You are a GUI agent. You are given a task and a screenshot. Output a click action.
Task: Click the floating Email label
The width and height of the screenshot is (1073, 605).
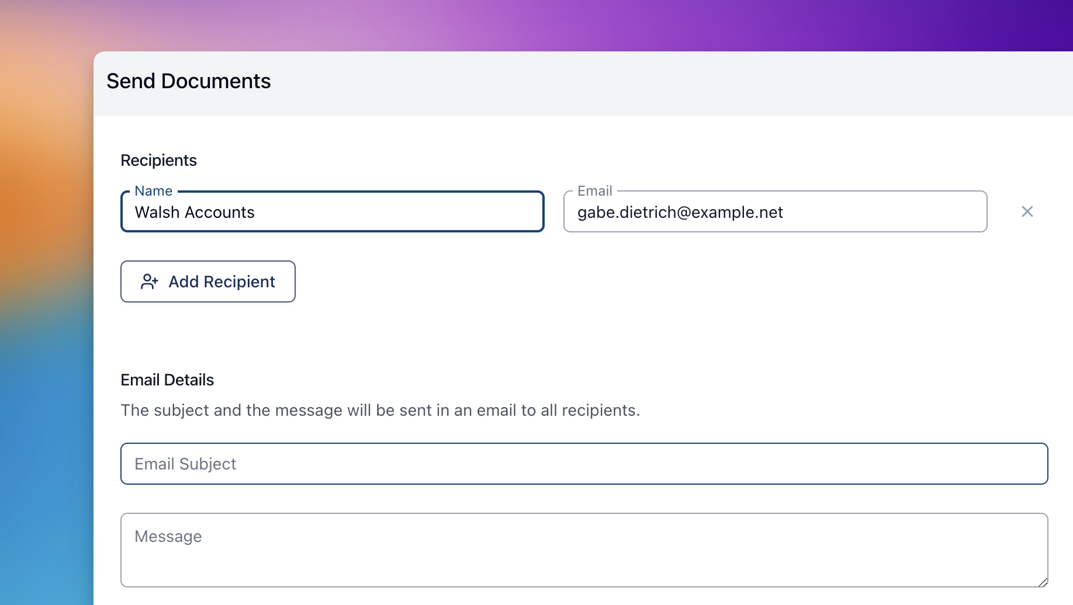594,191
